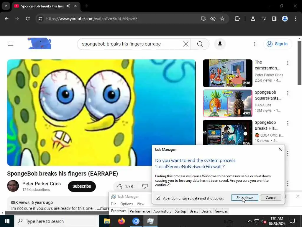Open Spongebob Breaks His thumbnail 0:56
Screen dimensions: 302x227
[x=227, y=132]
